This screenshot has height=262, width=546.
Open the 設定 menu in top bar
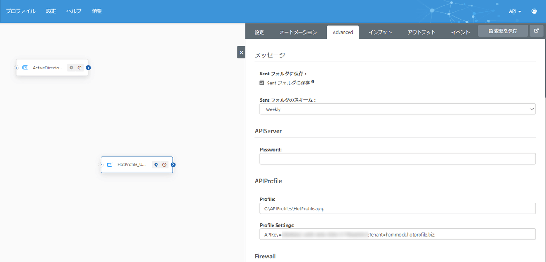pos(51,11)
